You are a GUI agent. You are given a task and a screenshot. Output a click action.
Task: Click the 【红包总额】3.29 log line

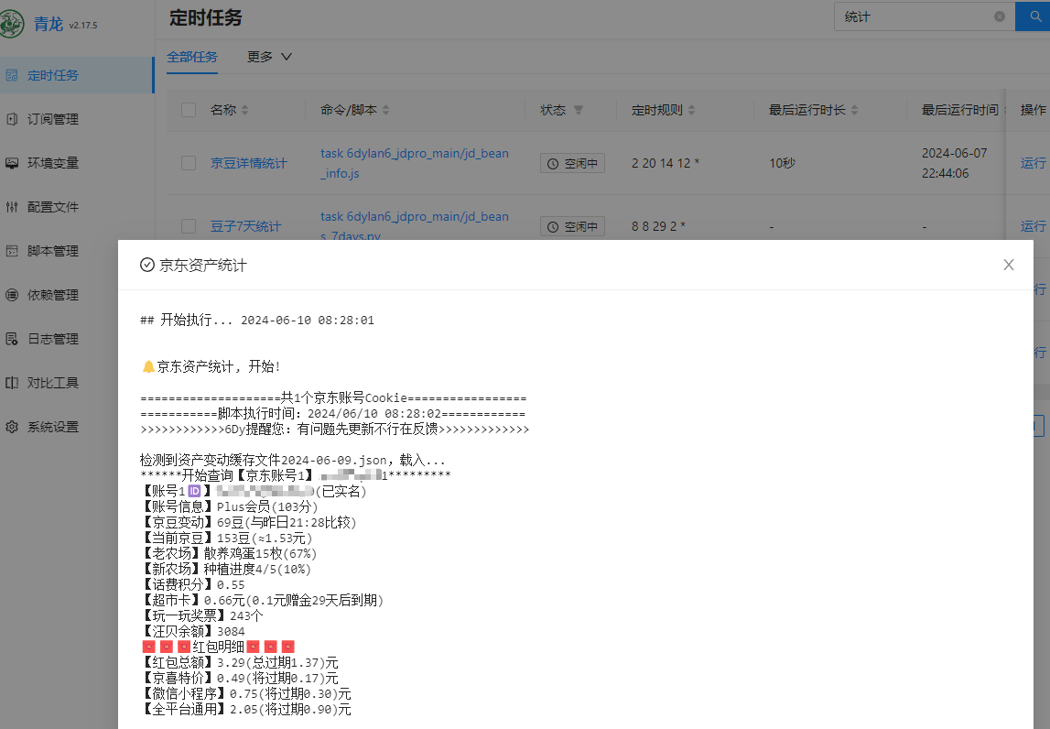240,663
